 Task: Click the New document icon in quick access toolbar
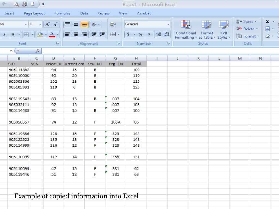(32, 4)
